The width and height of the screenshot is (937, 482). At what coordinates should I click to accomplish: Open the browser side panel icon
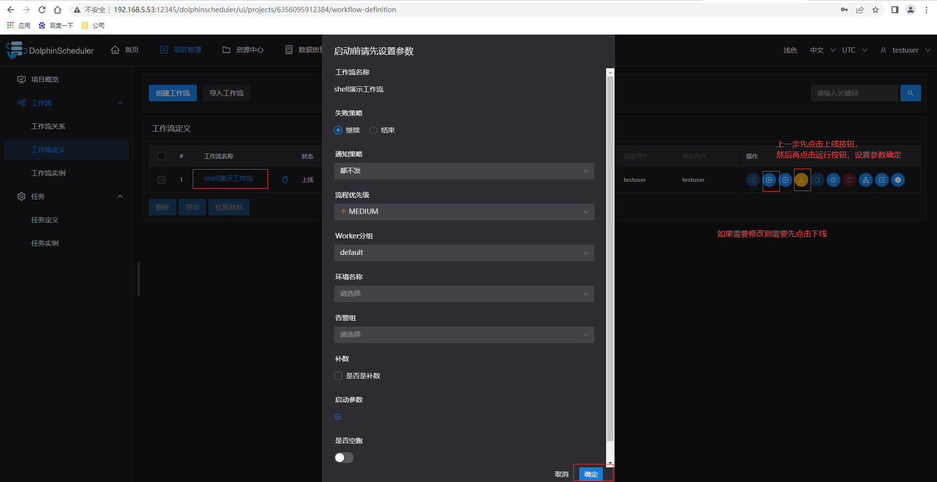(x=895, y=10)
